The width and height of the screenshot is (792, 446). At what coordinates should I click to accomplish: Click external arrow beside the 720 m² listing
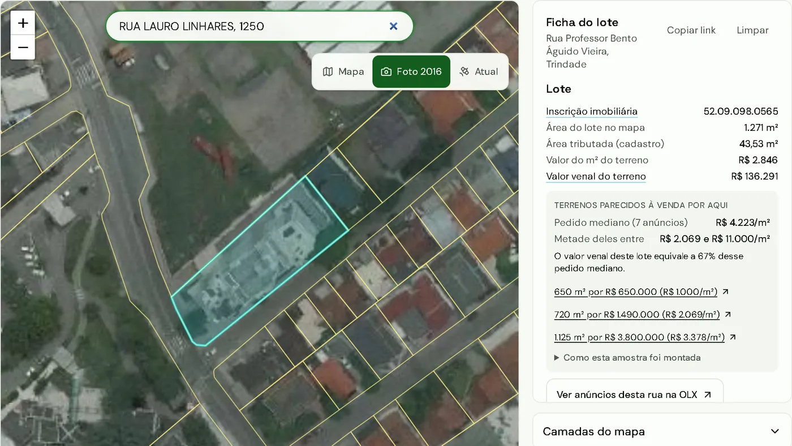(x=728, y=315)
